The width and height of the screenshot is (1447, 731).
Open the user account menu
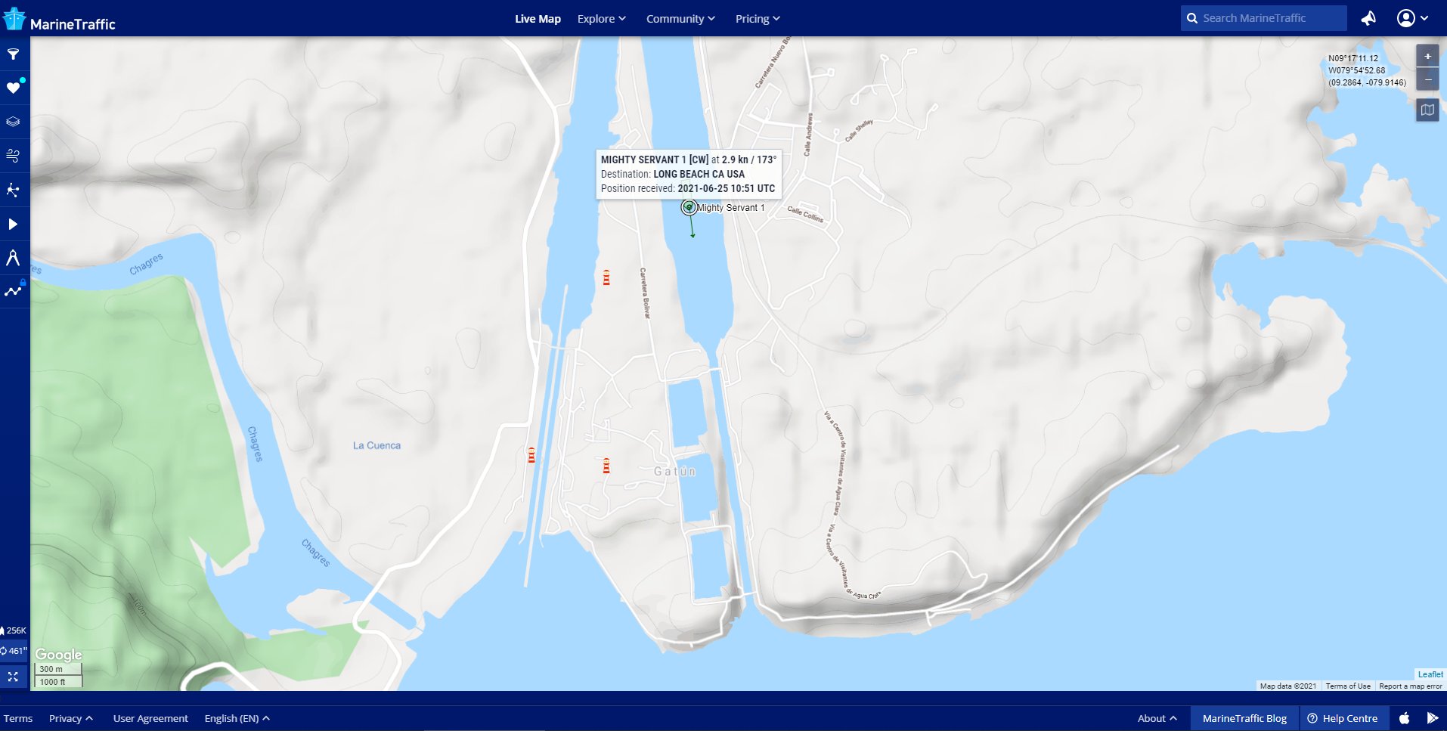(1412, 18)
